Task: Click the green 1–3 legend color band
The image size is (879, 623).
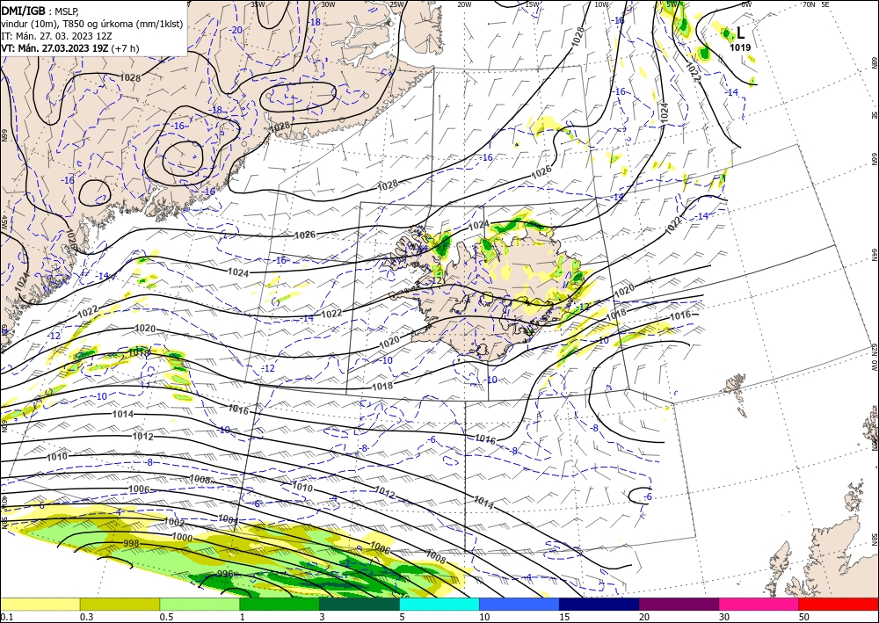Action: (x=280, y=604)
